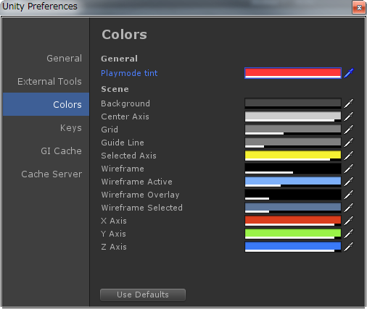
Task: Use eyedropper for Wireframe Selected
Action: click(x=349, y=208)
